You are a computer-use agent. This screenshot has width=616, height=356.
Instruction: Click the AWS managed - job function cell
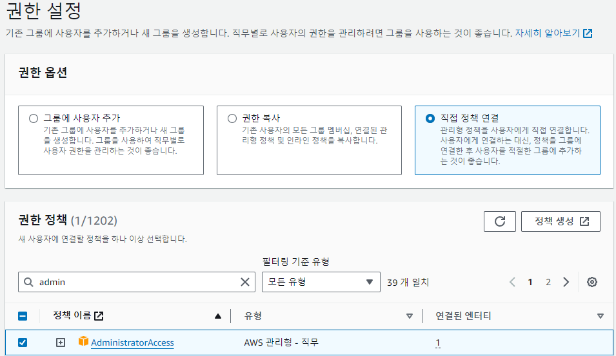click(x=281, y=342)
